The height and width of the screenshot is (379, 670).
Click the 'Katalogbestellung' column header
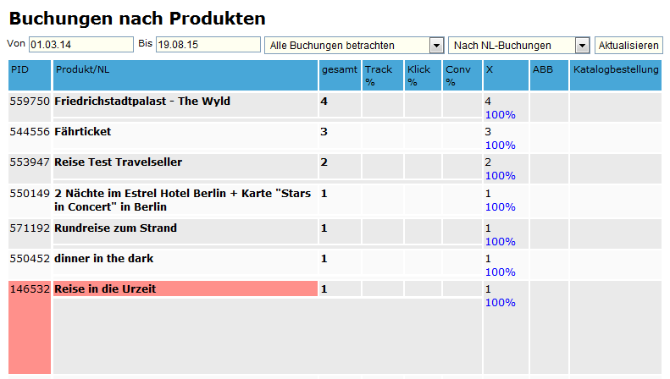[615, 69]
